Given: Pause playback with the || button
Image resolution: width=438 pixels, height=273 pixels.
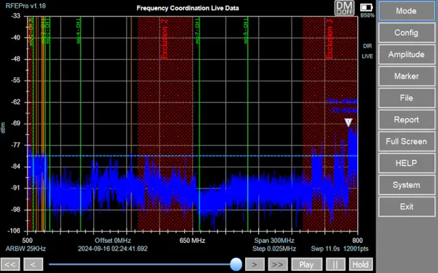Looking at the screenshot, I should [335, 264].
